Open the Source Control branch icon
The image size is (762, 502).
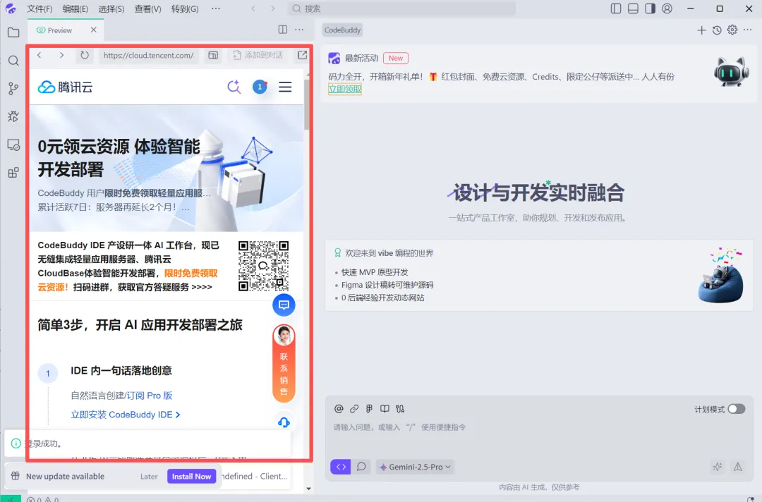pyautogui.click(x=13, y=88)
